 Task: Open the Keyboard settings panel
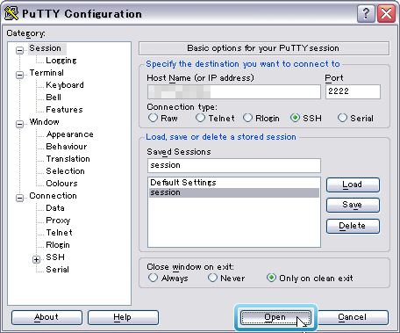click(65, 85)
